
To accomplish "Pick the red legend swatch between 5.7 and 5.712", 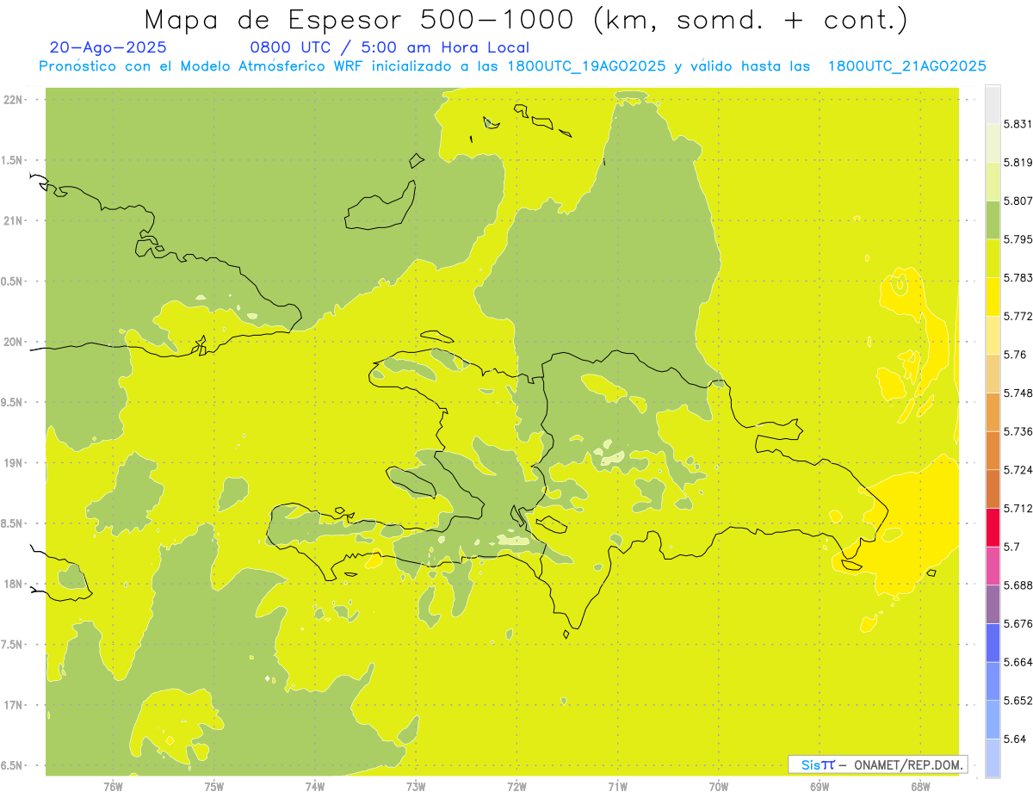I will [993, 528].
